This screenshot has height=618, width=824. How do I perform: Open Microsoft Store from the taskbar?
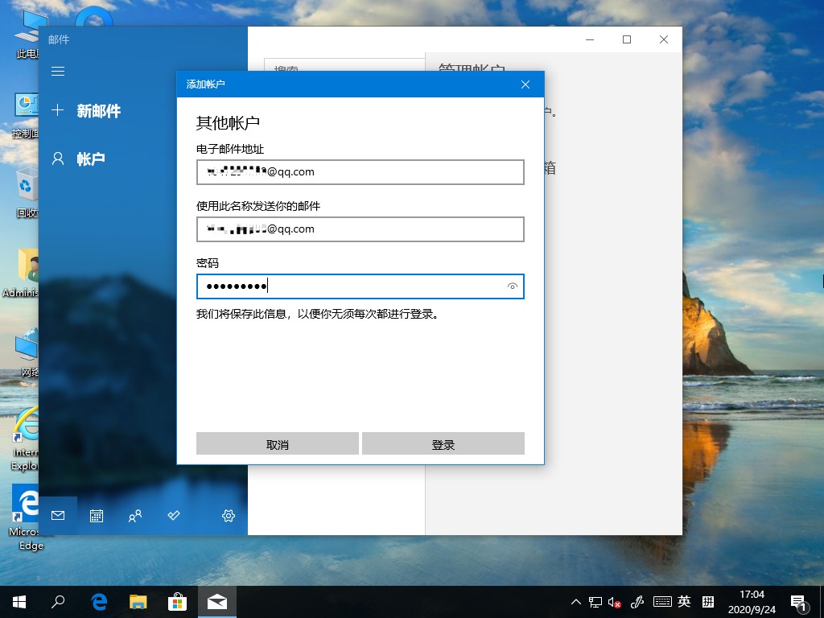(177, 601)
